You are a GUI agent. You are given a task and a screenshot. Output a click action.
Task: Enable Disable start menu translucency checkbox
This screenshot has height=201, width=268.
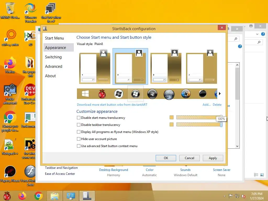pos(79,118)
